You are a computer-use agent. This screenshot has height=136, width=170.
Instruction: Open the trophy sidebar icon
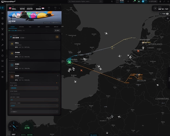tap(2, 29)
